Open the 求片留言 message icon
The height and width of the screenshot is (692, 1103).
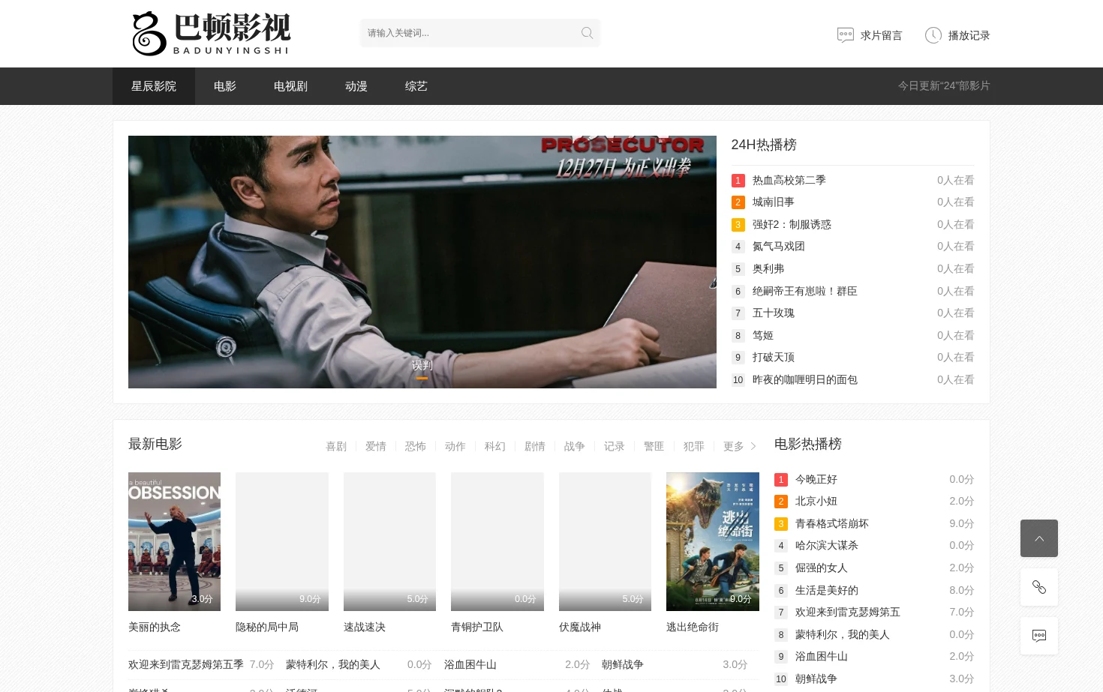pos(846,35)
